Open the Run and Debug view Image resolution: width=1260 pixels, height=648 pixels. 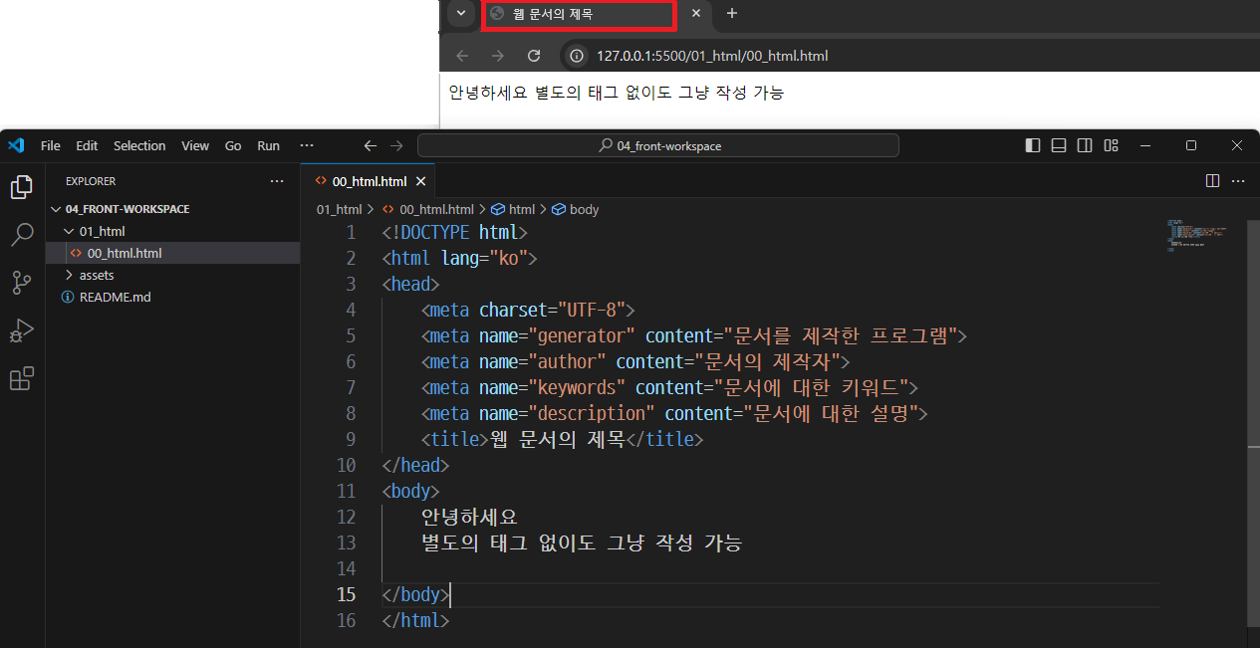[22, 330]
